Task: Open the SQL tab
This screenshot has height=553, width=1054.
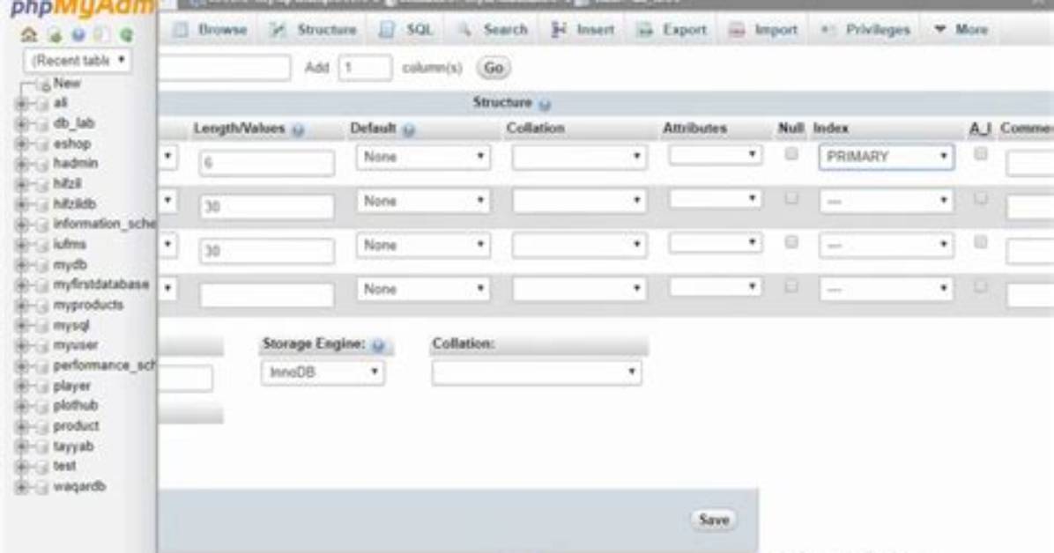Action: click(x=406, y=30)
